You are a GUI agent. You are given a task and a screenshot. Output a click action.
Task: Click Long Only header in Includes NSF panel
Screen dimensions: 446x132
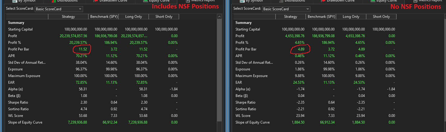click(134, 17)
